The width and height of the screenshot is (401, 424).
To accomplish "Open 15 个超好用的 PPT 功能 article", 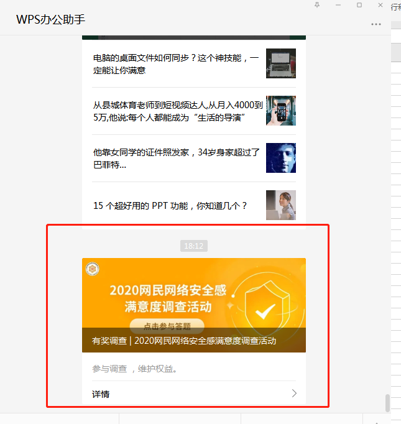I will tap(170, 206).
